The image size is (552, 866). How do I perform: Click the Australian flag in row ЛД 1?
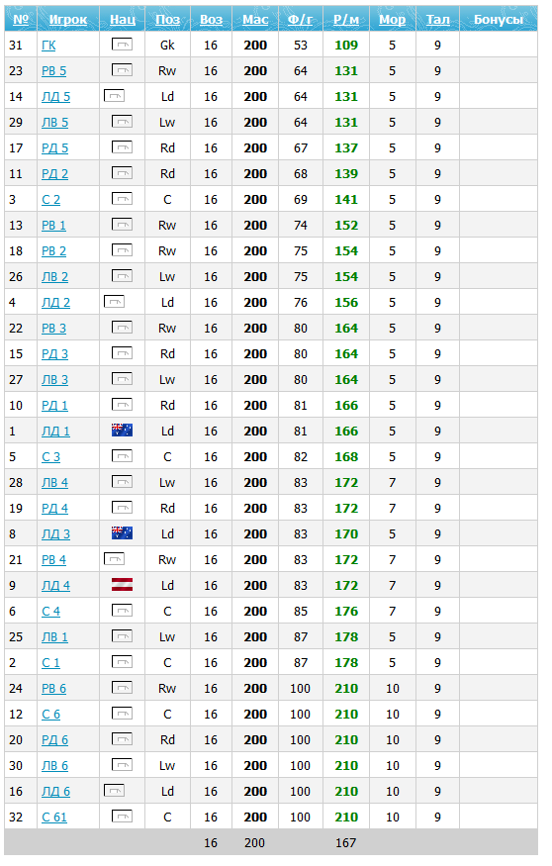point(122,430)
